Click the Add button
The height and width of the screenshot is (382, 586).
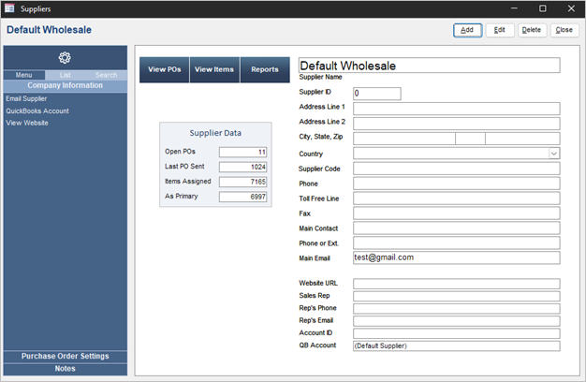(x=467, y=30)
